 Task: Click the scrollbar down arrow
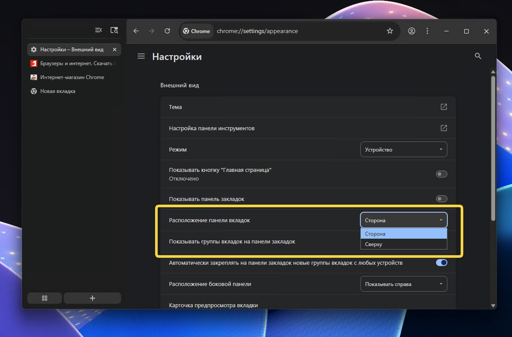pos(493,306)
